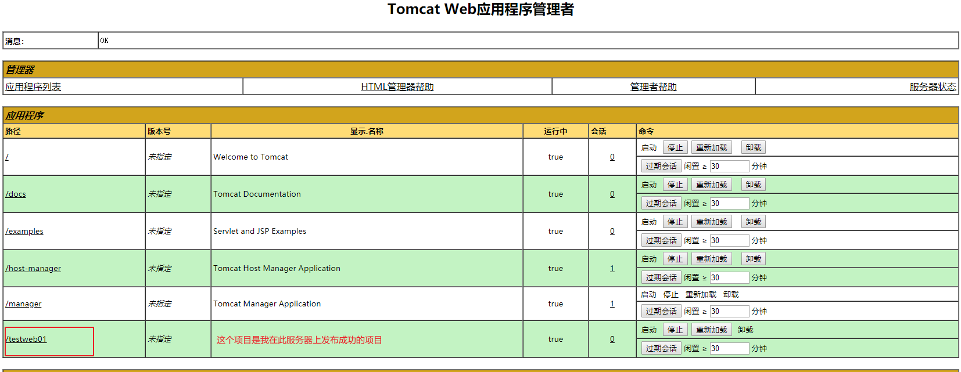Expire sessions for /docs with 过期会话

point(661,203)
